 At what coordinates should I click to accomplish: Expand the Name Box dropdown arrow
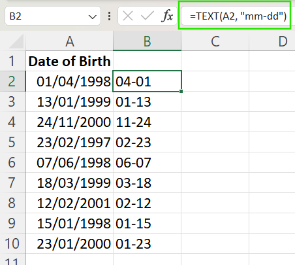pyautogui.click(x=93, y=16)
